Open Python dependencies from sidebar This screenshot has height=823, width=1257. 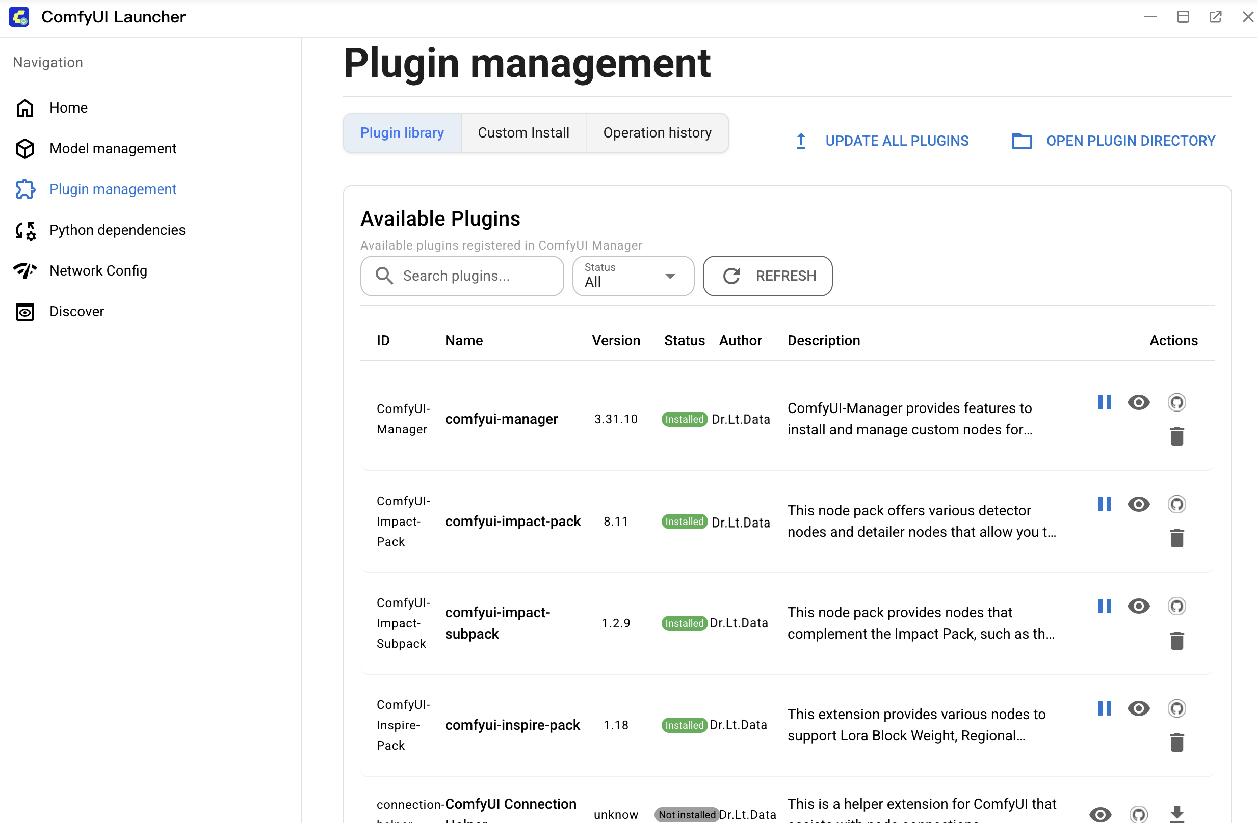(117, 230)
